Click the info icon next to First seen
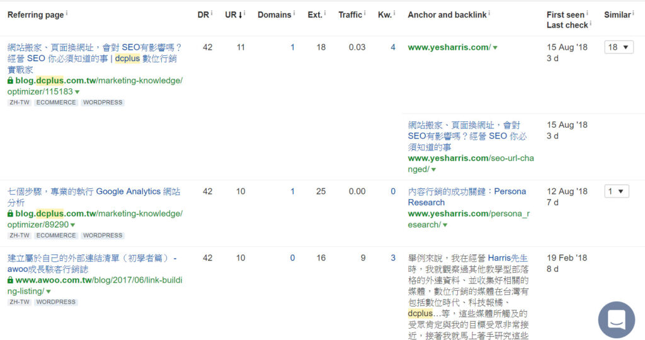Screen dimensions: 645x340 [587, 13]
